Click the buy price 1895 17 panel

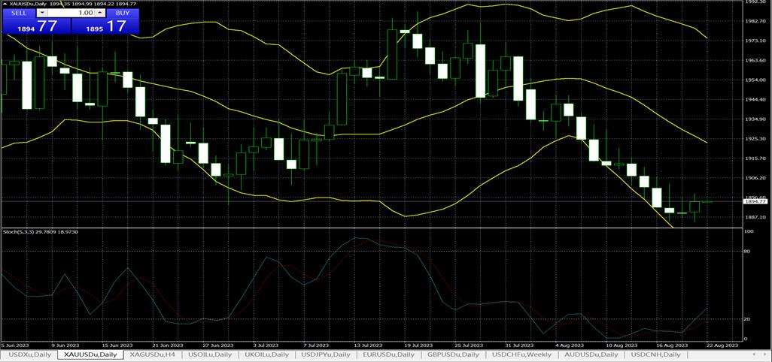(105, 26)
